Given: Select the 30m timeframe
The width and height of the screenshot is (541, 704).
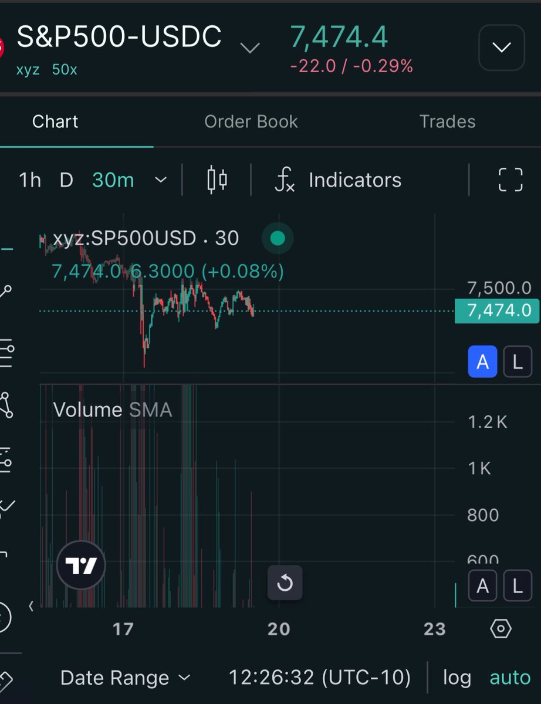Looking at the screenshot, I should [x=113, y=180].
